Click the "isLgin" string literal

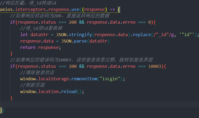pyautogui.click(x=110, y=79)
